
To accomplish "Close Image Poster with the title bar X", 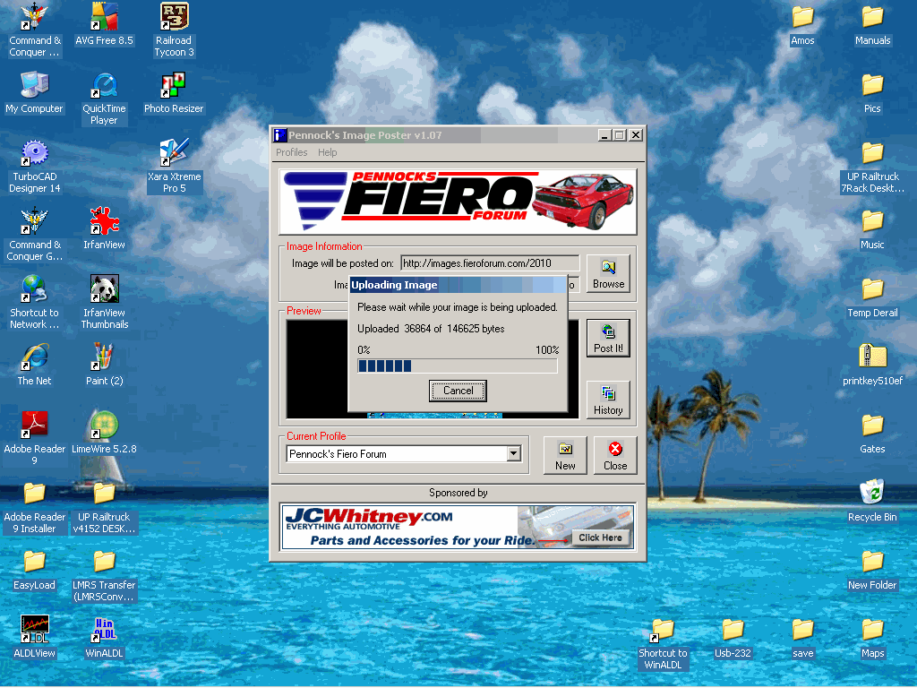I will [636, 135].
